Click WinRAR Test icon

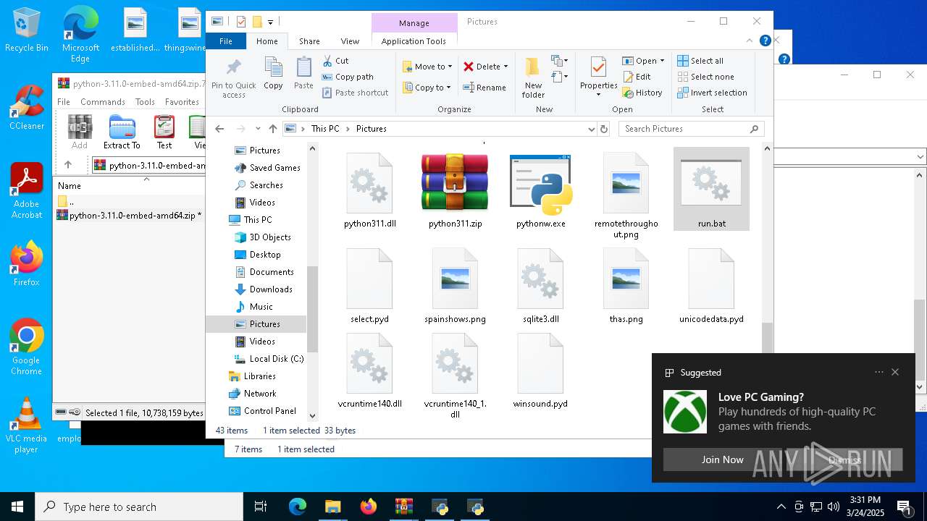coord(164,132)
